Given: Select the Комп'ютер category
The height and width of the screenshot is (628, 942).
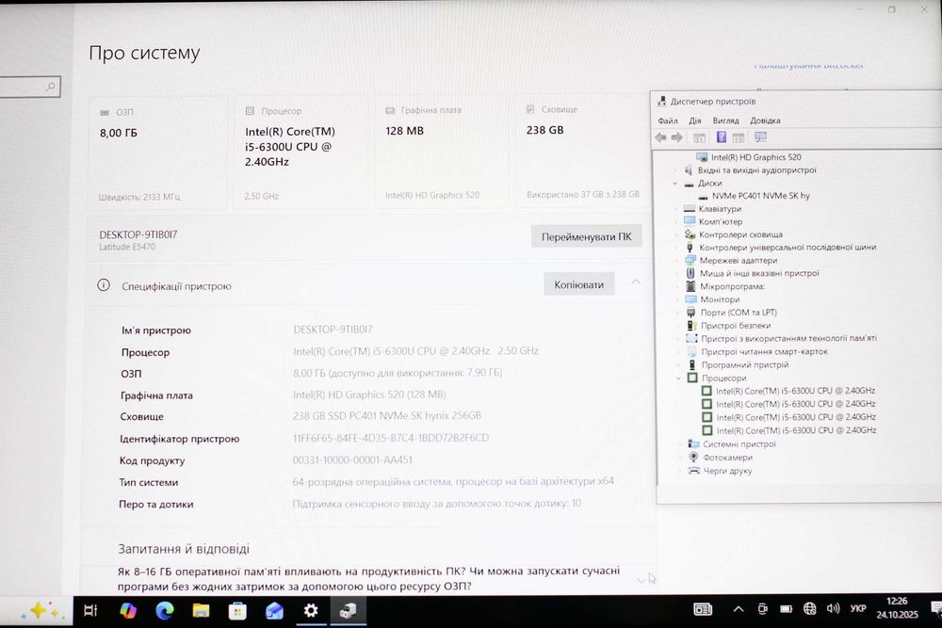Looking at the screenshot, I should [x=721, y=221].
